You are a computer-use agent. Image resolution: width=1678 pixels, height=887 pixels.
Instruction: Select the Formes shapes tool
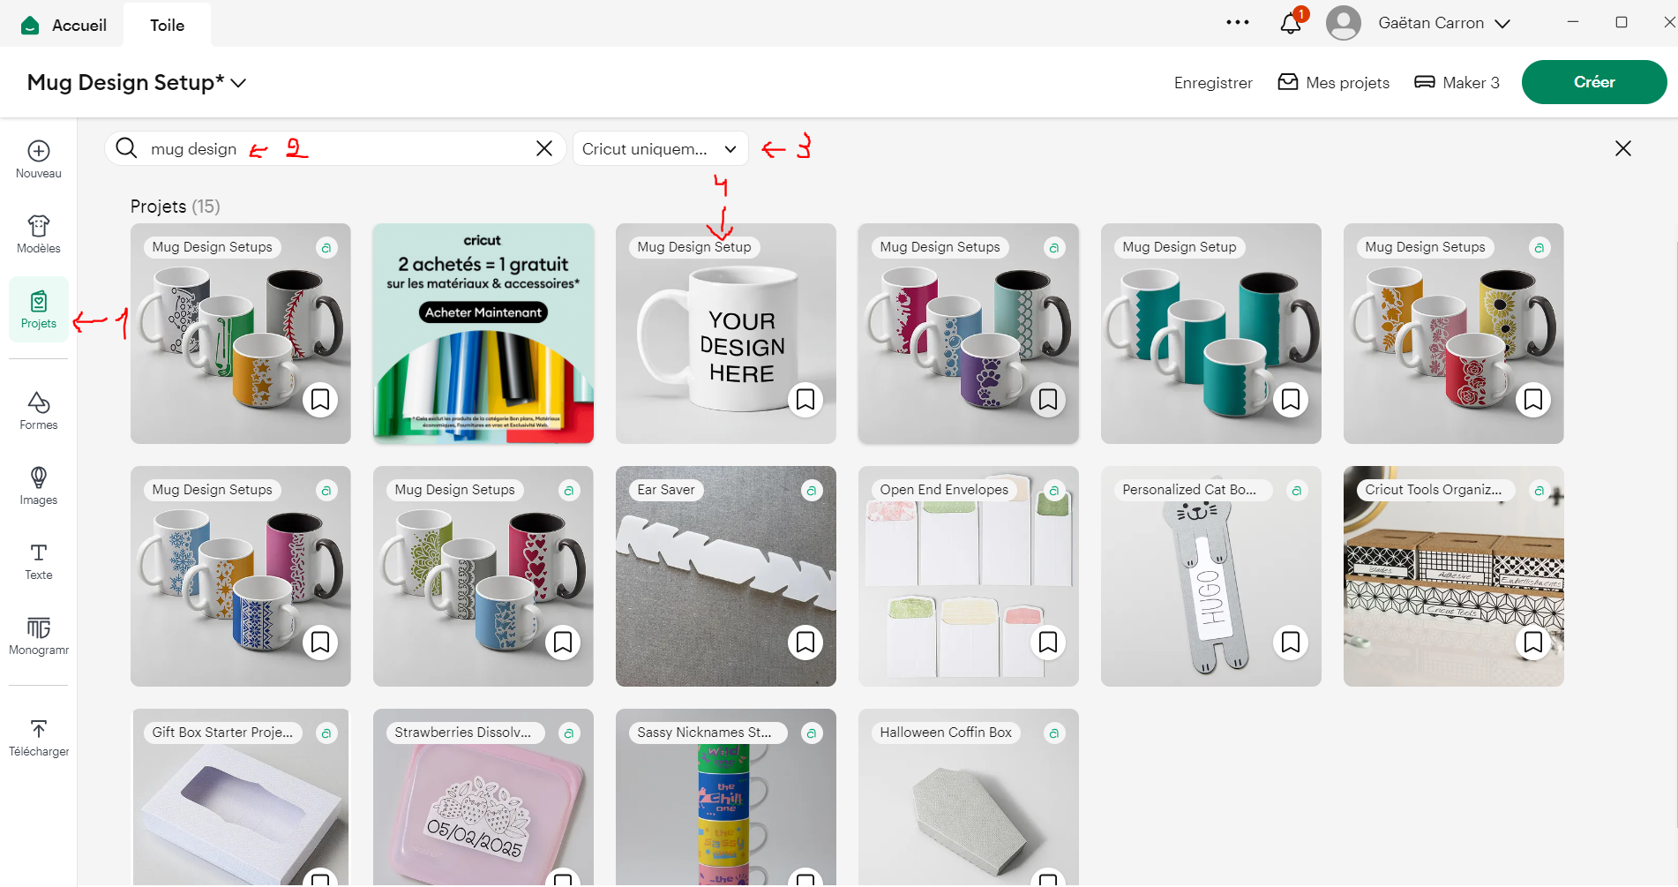[39, 411]
